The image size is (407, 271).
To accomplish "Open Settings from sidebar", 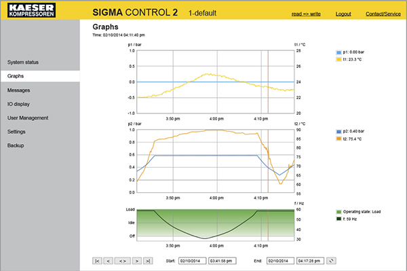I will (16, 132).
